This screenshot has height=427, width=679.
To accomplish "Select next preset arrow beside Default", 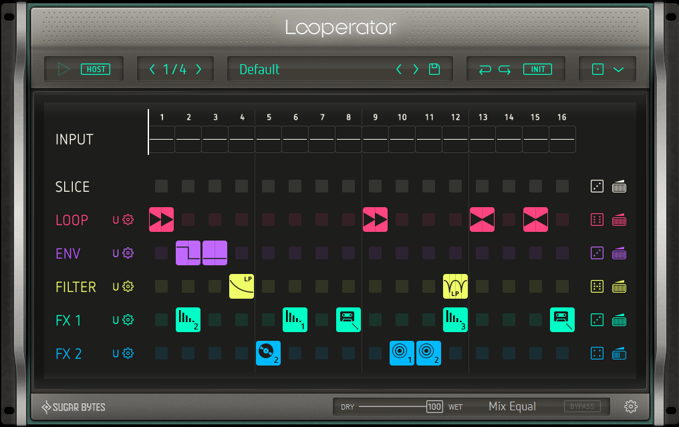I will (416, 69).
